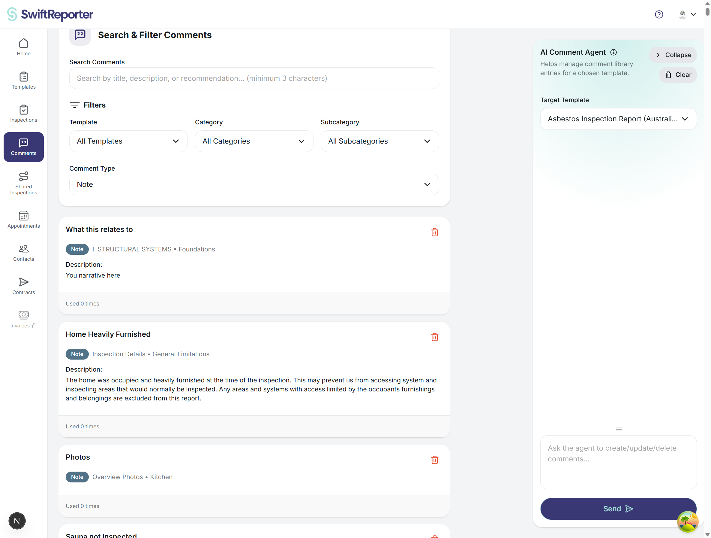Screen dimensions: 711x538
Task: Clear the agent conversation
Action: click(678, 75)
